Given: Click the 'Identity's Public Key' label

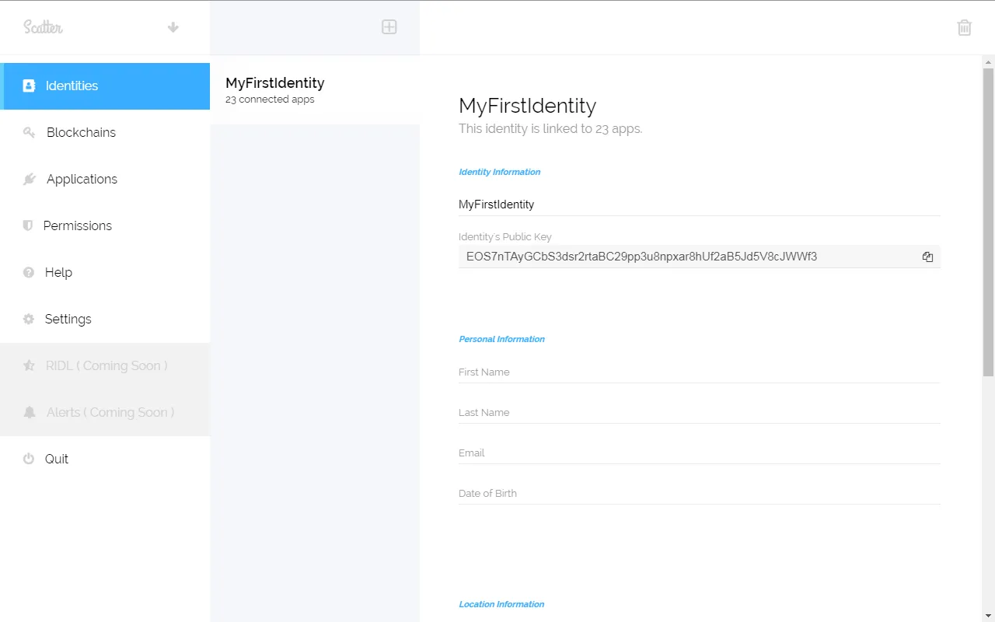Looking at the screenshot, I should click(x=505, y=237).
